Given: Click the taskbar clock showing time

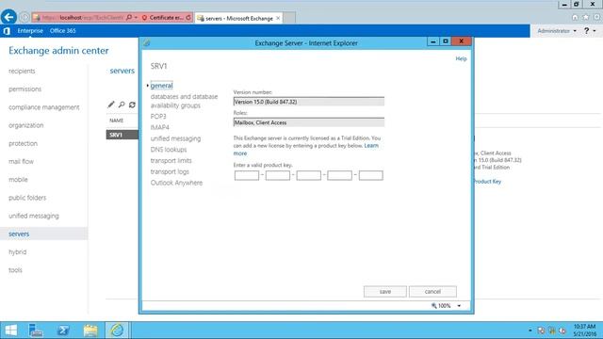Looking at the screenshot, I should point(584,331).
